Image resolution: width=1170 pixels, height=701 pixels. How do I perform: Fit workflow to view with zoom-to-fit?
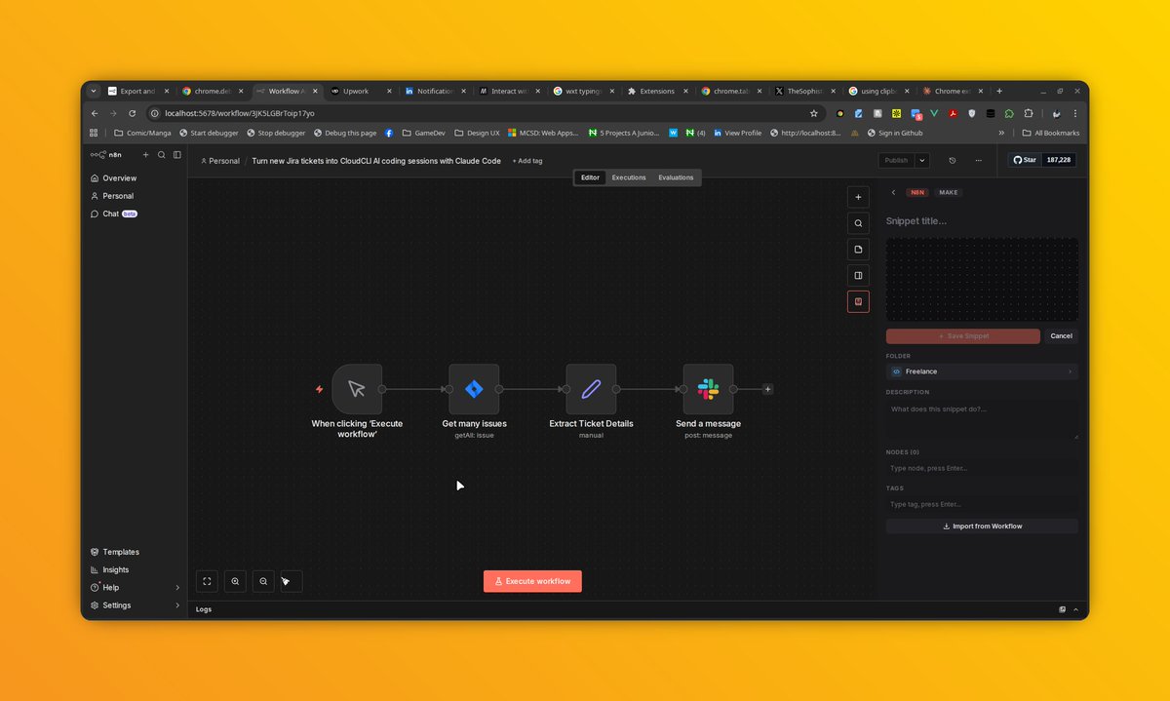coord(207,581)
